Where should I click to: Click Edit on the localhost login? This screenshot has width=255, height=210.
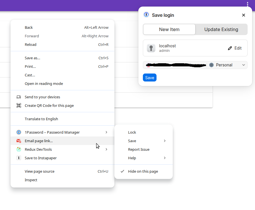[x=235, y=48]
